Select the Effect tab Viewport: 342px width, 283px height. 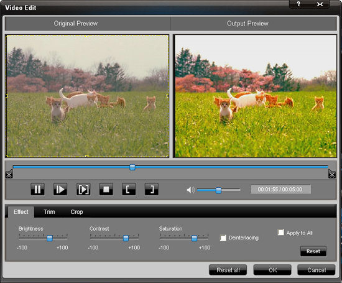pyautogui.click(x=21, y=212)
